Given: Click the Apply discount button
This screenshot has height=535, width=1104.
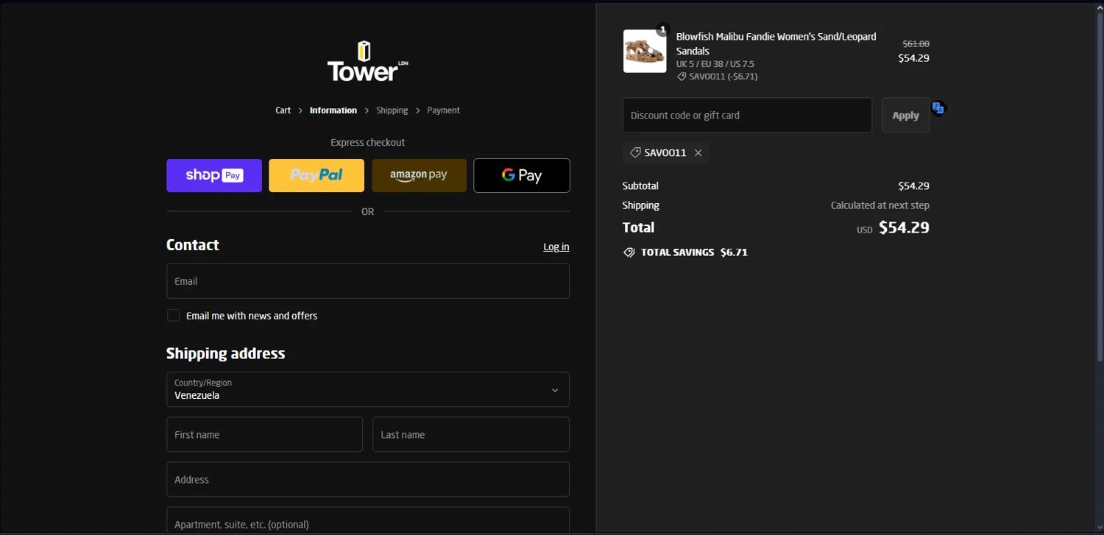Looking at the screenshot, I should pos(905,116).
